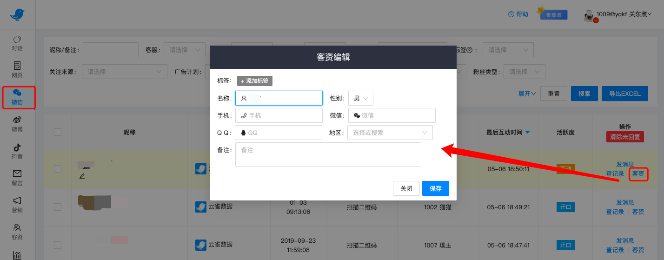The width and height of the screenshot is (664, 260).
Task: Open the 性别 gender dropdown
Action: click(360, 98)
